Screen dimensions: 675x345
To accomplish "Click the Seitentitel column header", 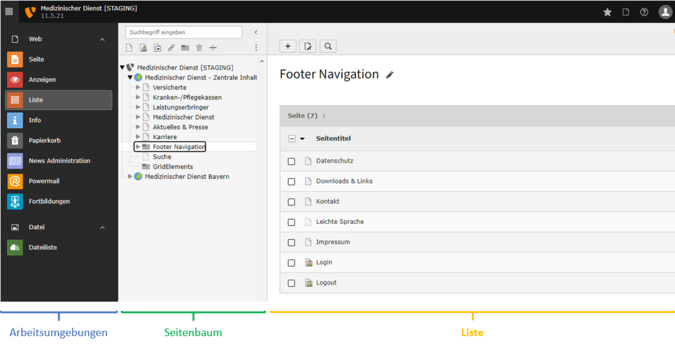I will coord(333,138).
